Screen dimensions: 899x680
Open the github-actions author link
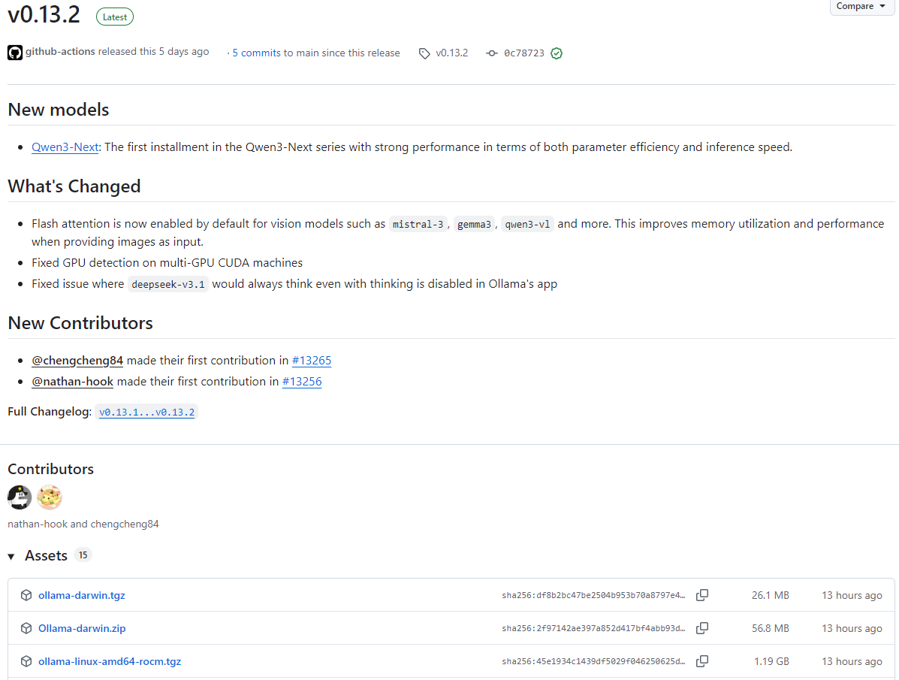pos(60,52)
